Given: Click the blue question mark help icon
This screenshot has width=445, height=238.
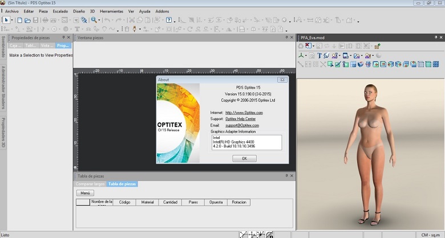Looking at the screenshot, I should (x=169, y=20).
